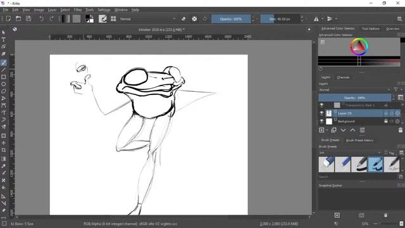The height and width of the screenshot is (228, 405).
Task: Toggle horizontal mirror tool
Action: tap(316, 18)
